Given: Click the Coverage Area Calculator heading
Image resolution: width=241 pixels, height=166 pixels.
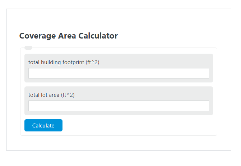Looking at the screenshot, I should [68, 36].
